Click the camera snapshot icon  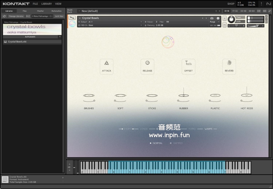point(212,18)
